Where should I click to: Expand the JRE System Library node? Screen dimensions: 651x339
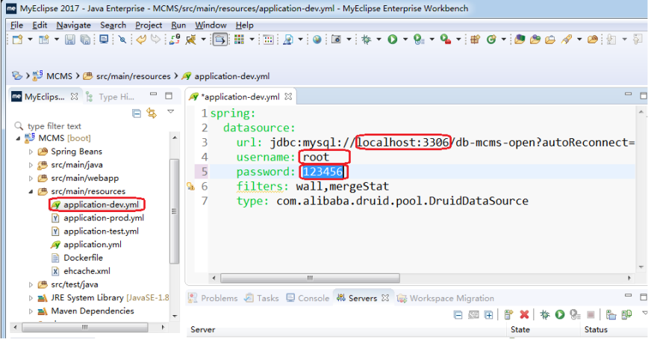coord(31,298)
